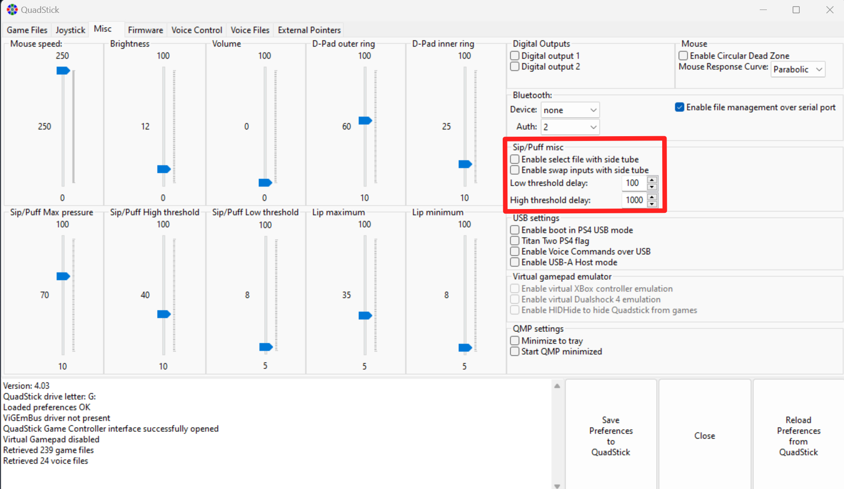Click the QuadStick app icon in title bar

pos(12,10)
